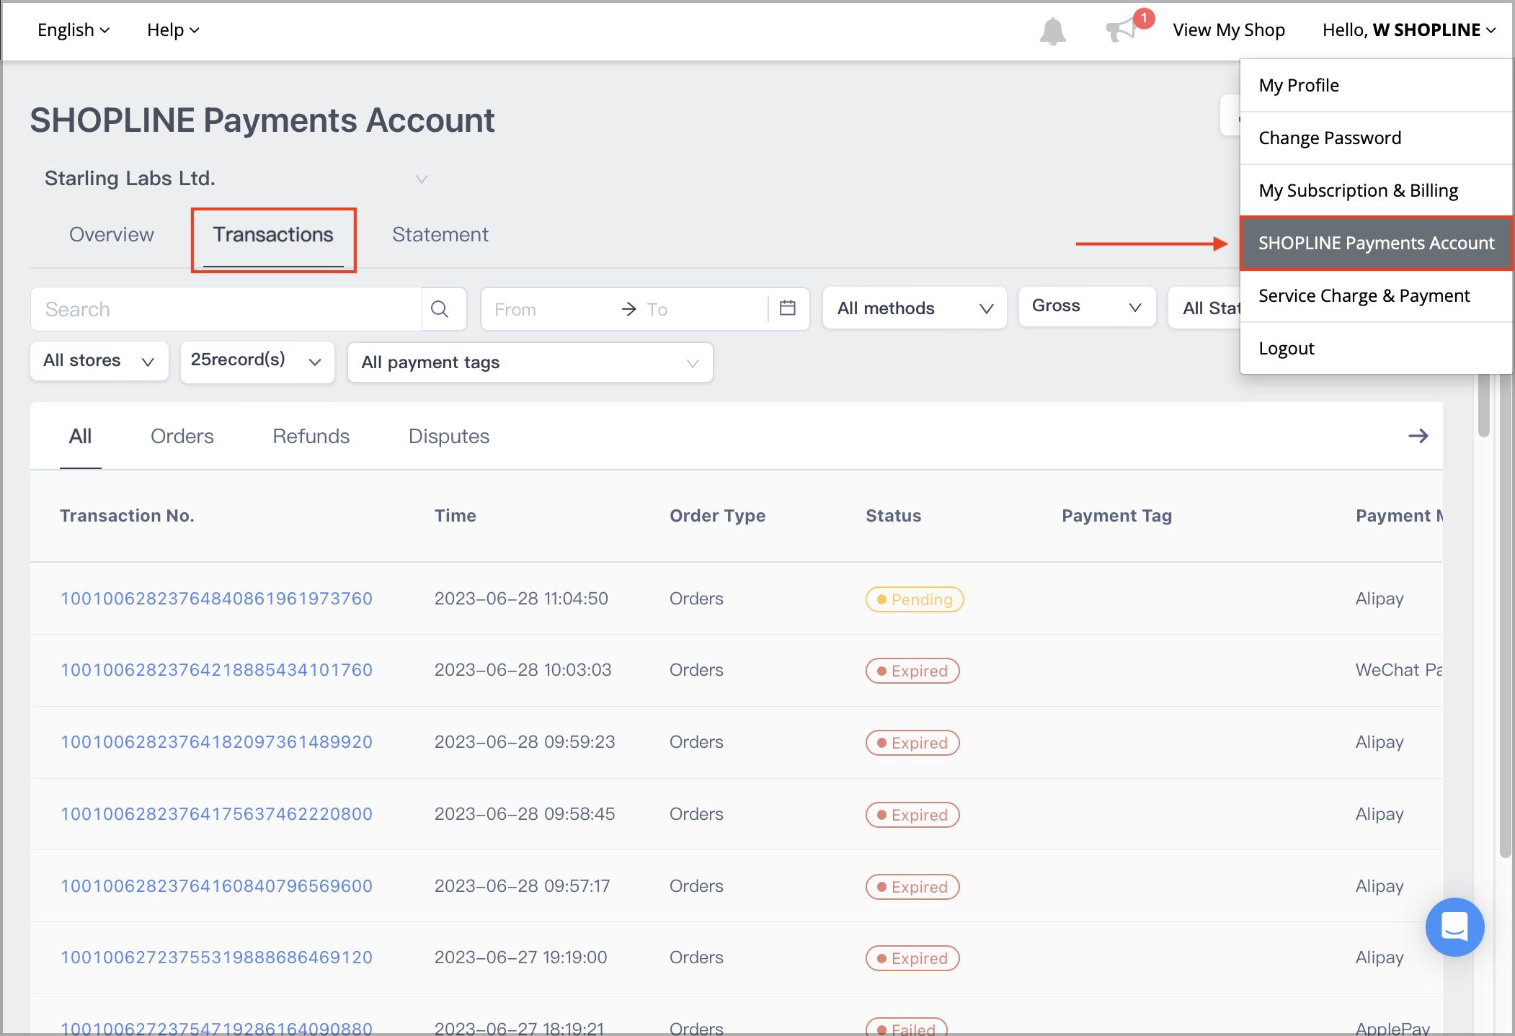The height and width of the screenshot is (1036, 1515).
Task: Click the Status column header
Action: click(894, 516)
